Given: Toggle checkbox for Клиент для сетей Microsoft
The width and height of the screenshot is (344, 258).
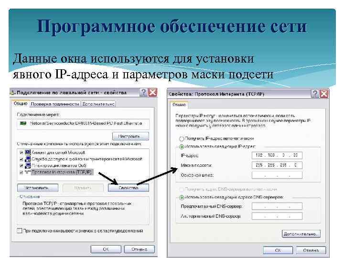Looking at the screenshot, I should click(21, 152).
